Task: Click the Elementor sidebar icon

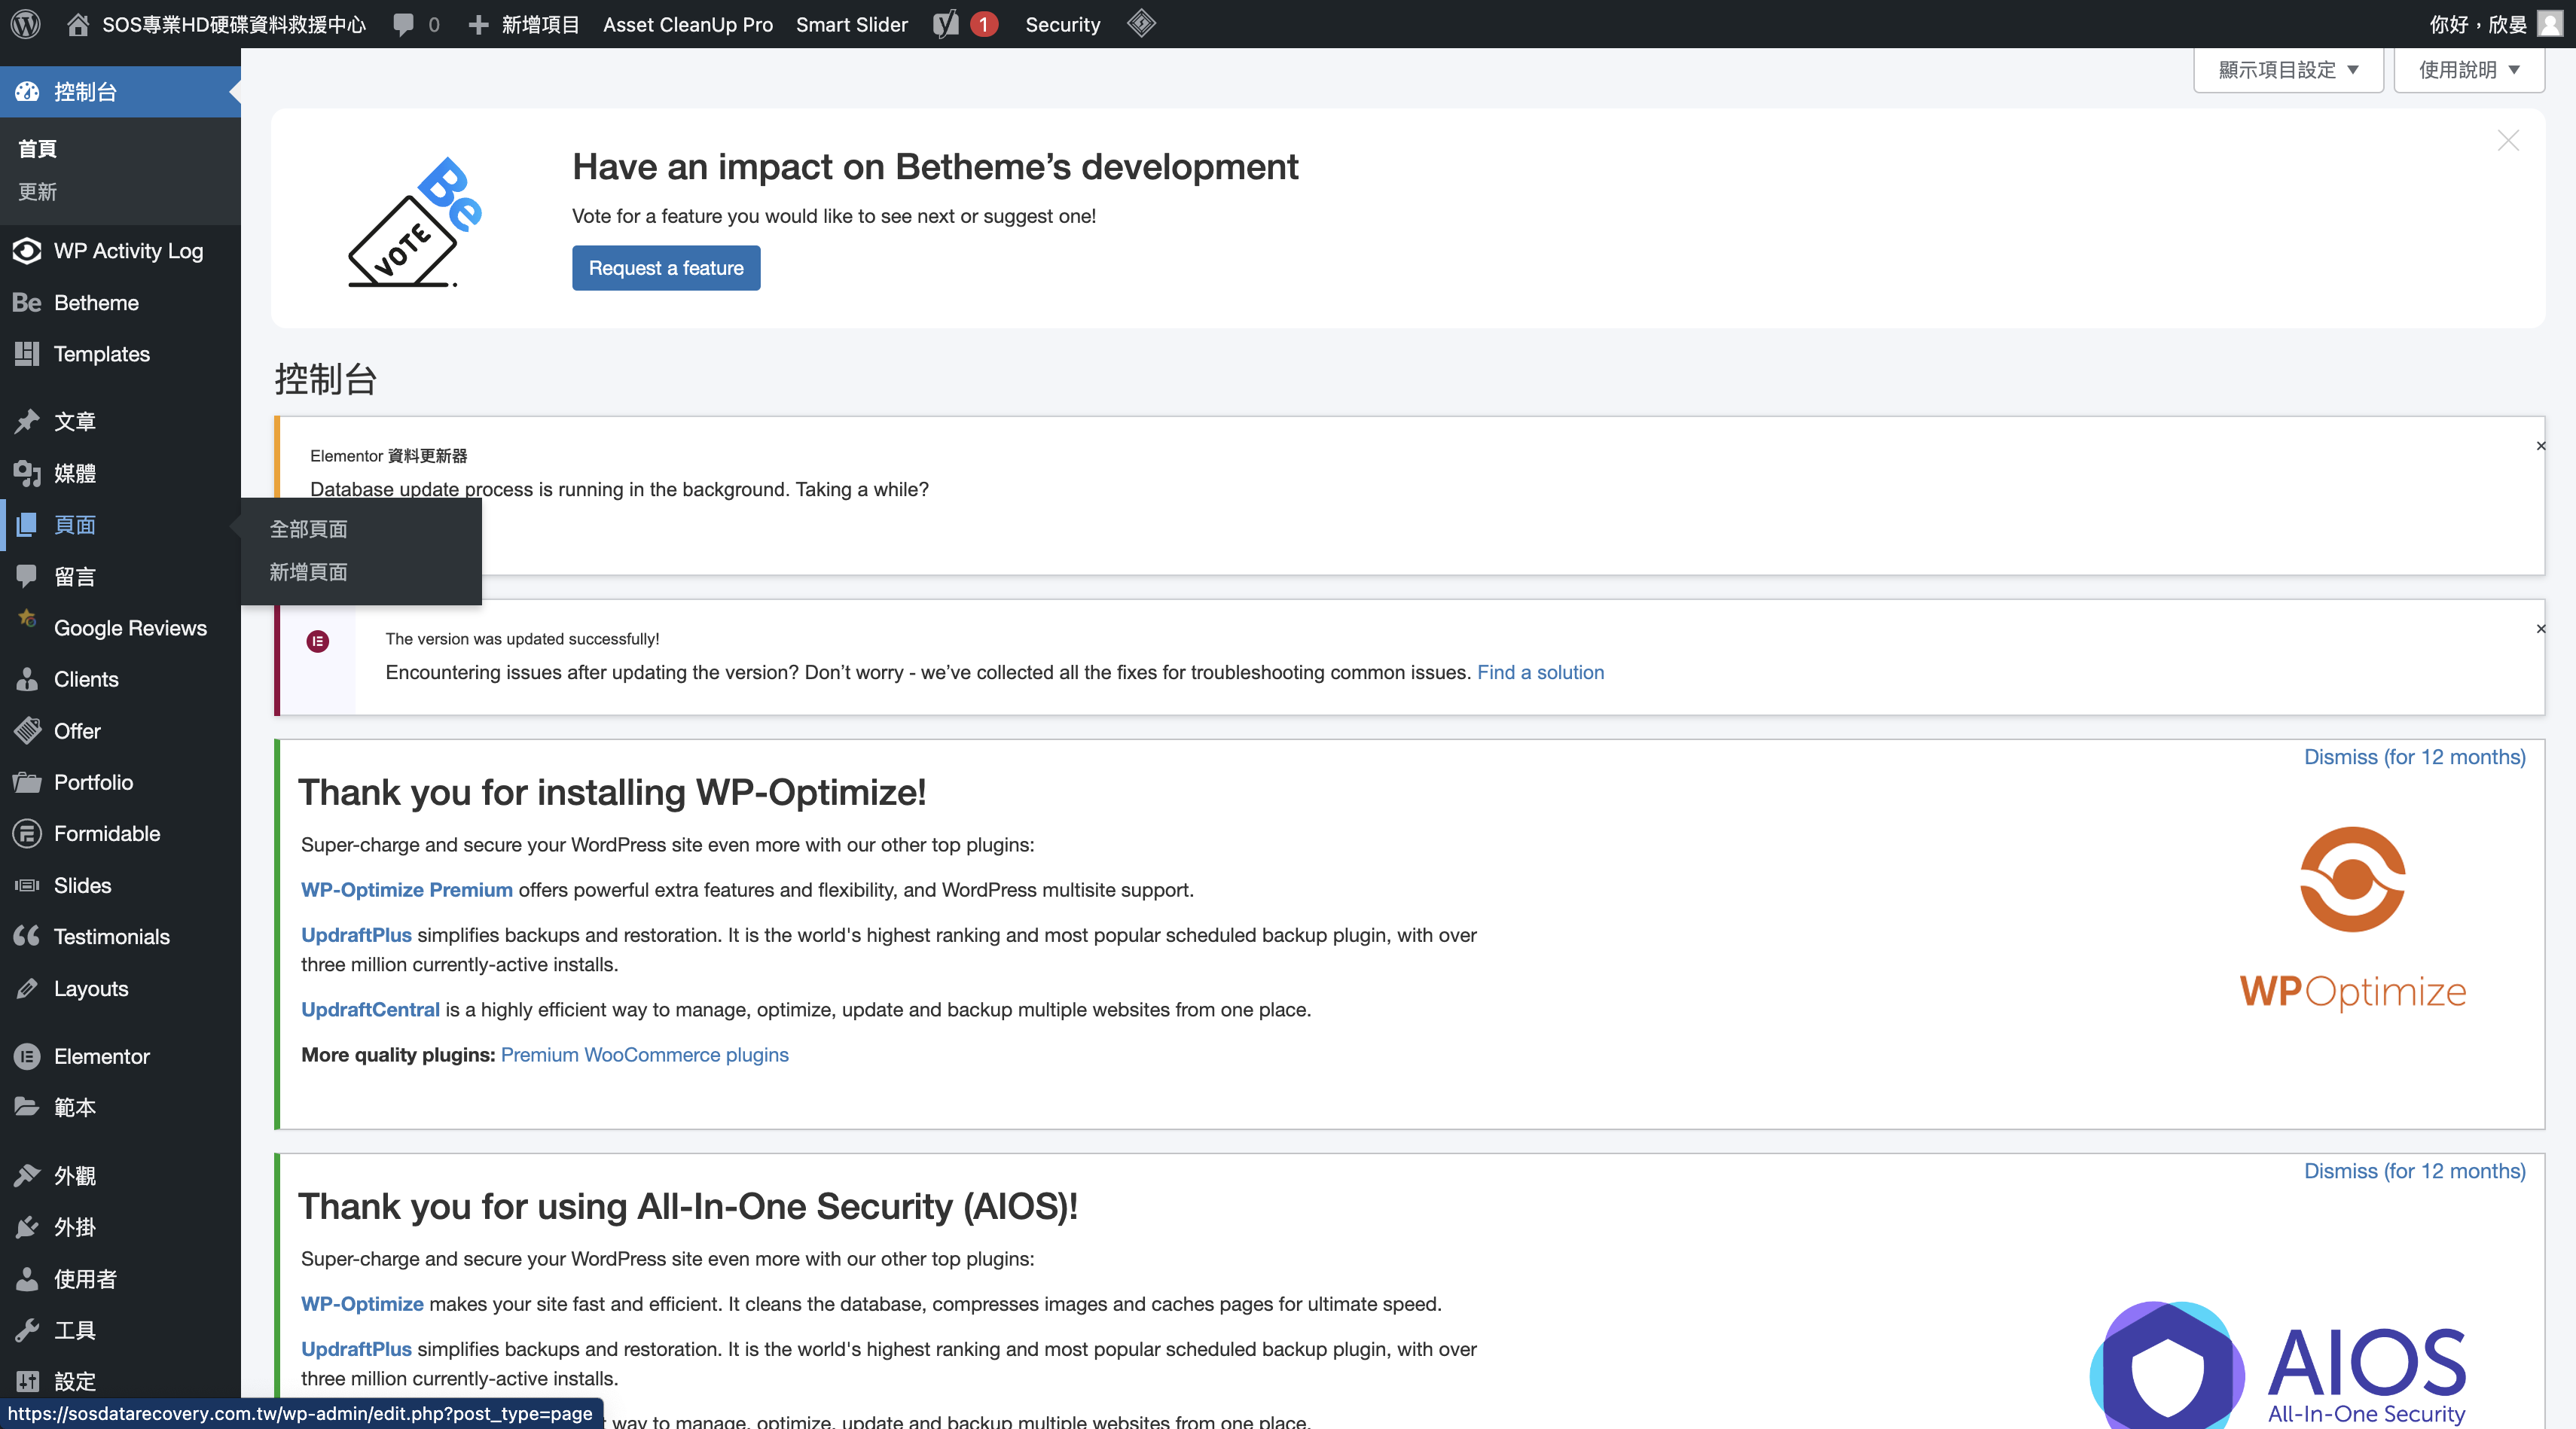Action: click(27, 1056)
